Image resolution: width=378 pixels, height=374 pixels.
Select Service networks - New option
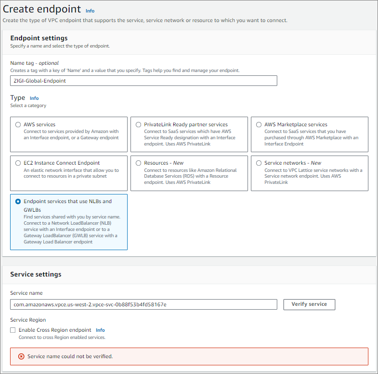click(x=259, y=163)
